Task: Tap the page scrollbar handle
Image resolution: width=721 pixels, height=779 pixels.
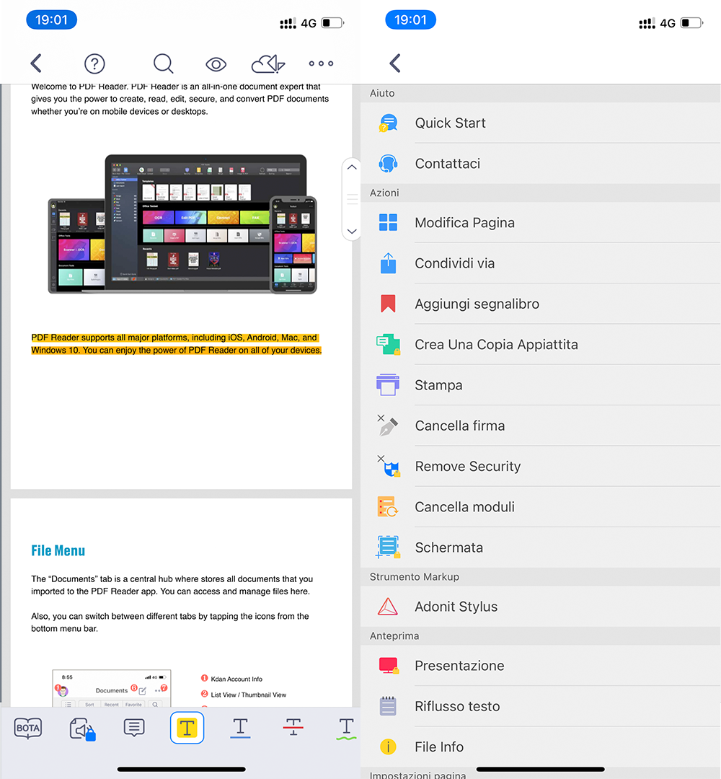Action: 352,199
